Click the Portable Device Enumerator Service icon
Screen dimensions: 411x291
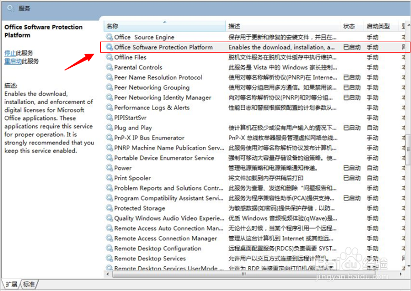point(109,158)
